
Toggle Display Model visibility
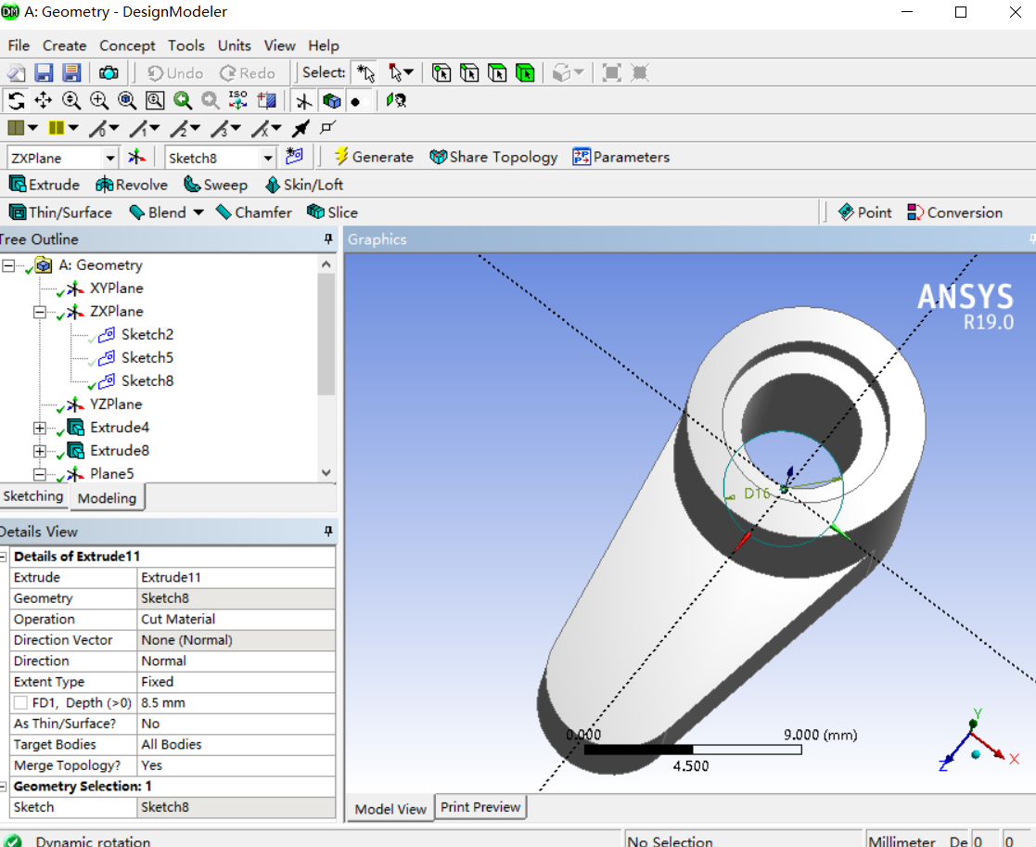coord(332,100)
